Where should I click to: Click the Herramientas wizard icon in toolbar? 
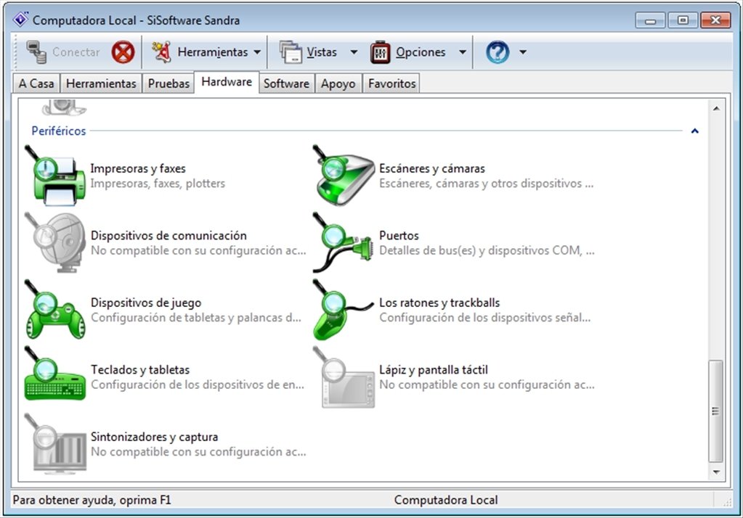161,52
